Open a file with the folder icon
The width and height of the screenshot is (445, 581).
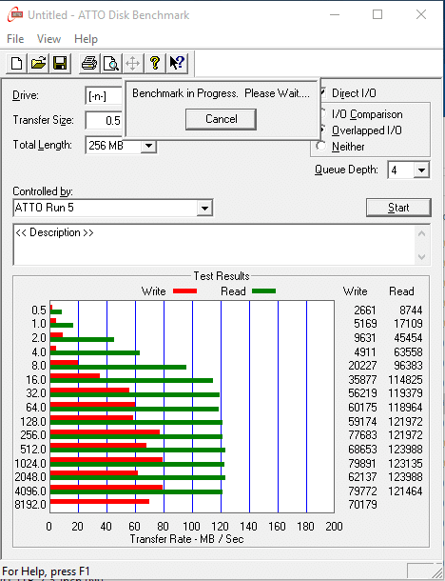pos(38,63)
